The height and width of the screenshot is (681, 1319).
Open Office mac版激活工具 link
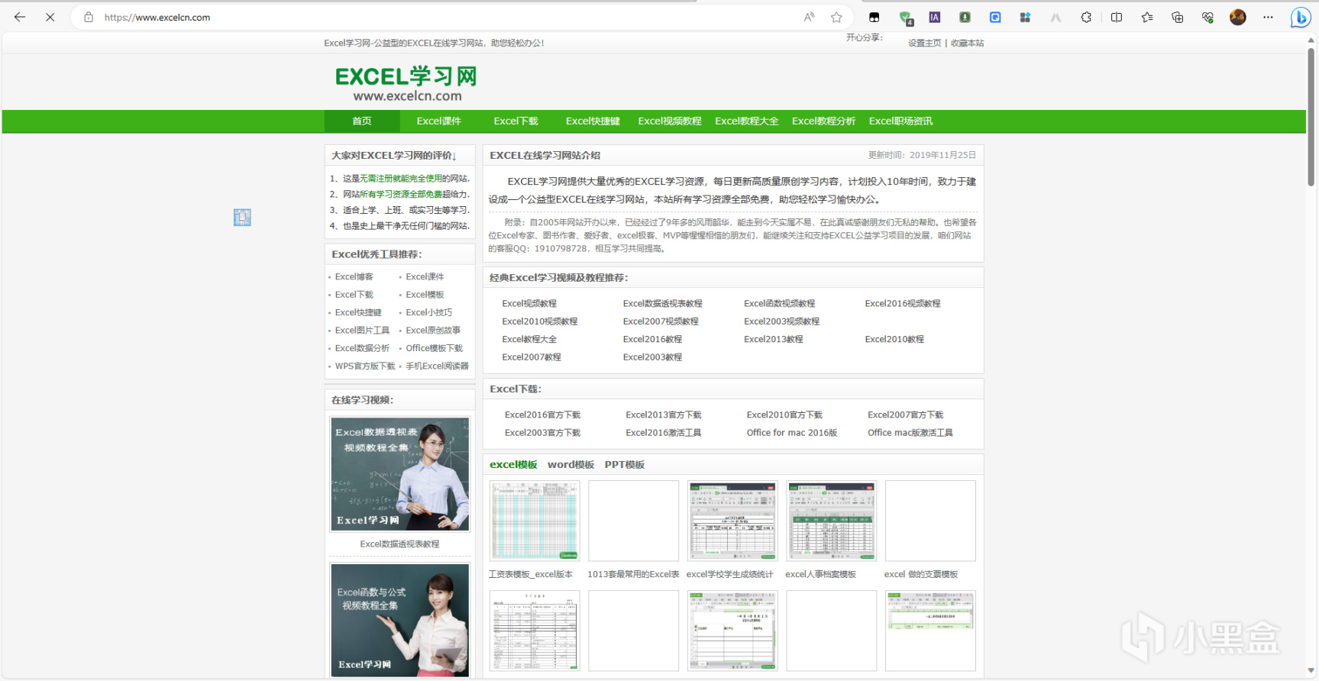[910, 433]
